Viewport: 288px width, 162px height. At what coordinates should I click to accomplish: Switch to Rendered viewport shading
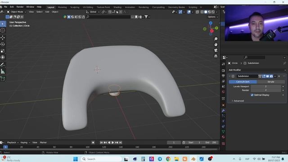213,12
